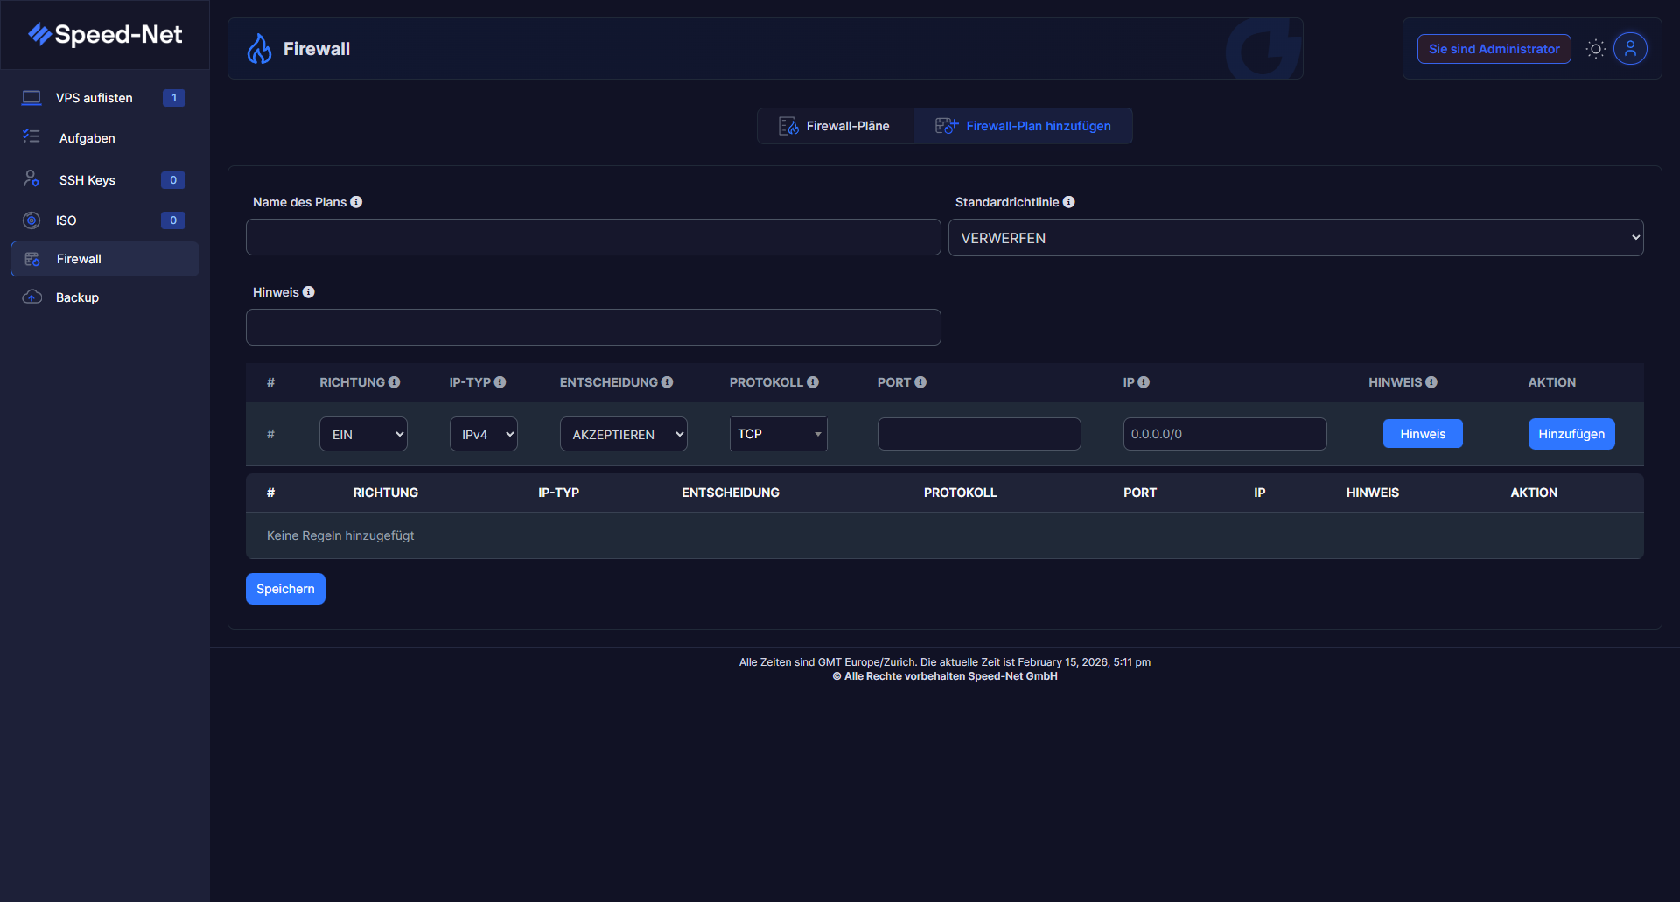Image resolution: width=1680 pixels, height=902 pixels.
Task: Focus the Port input field
Action: coord(979,434)
